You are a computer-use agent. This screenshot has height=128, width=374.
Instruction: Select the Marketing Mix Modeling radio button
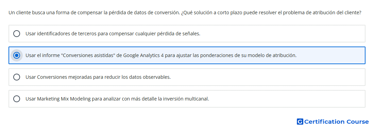[x=16, y=99]
